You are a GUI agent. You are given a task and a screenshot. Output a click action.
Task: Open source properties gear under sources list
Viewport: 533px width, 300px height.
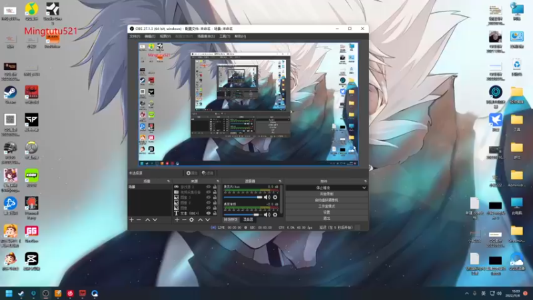[191, 220]
